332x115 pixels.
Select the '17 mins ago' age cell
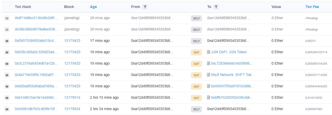pyautogui.click(x=100, y=41)
